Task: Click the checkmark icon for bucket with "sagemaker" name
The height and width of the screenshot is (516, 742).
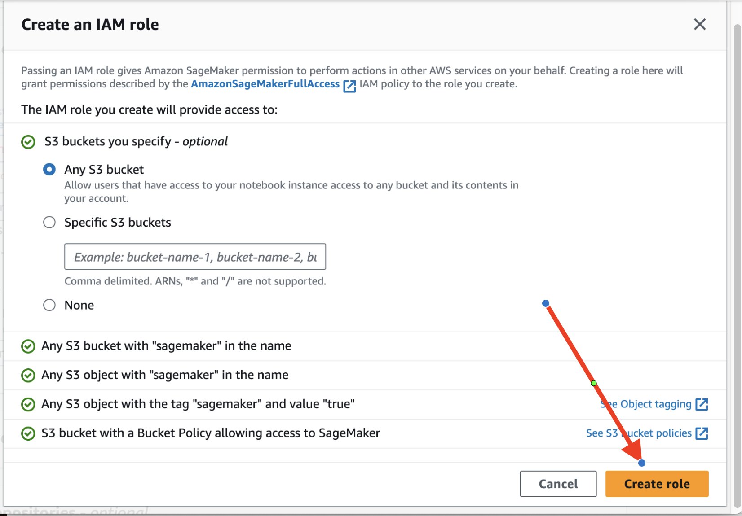Action: pyautogui.click(x=28, y=346)
